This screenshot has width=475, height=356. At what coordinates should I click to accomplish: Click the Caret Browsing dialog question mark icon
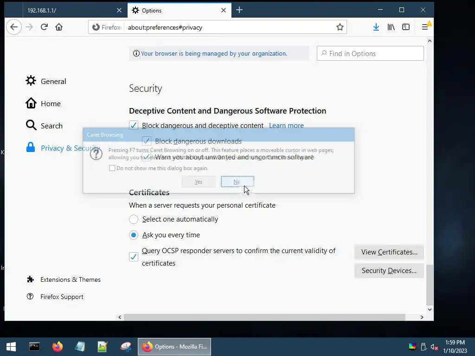tap(96, 154)
